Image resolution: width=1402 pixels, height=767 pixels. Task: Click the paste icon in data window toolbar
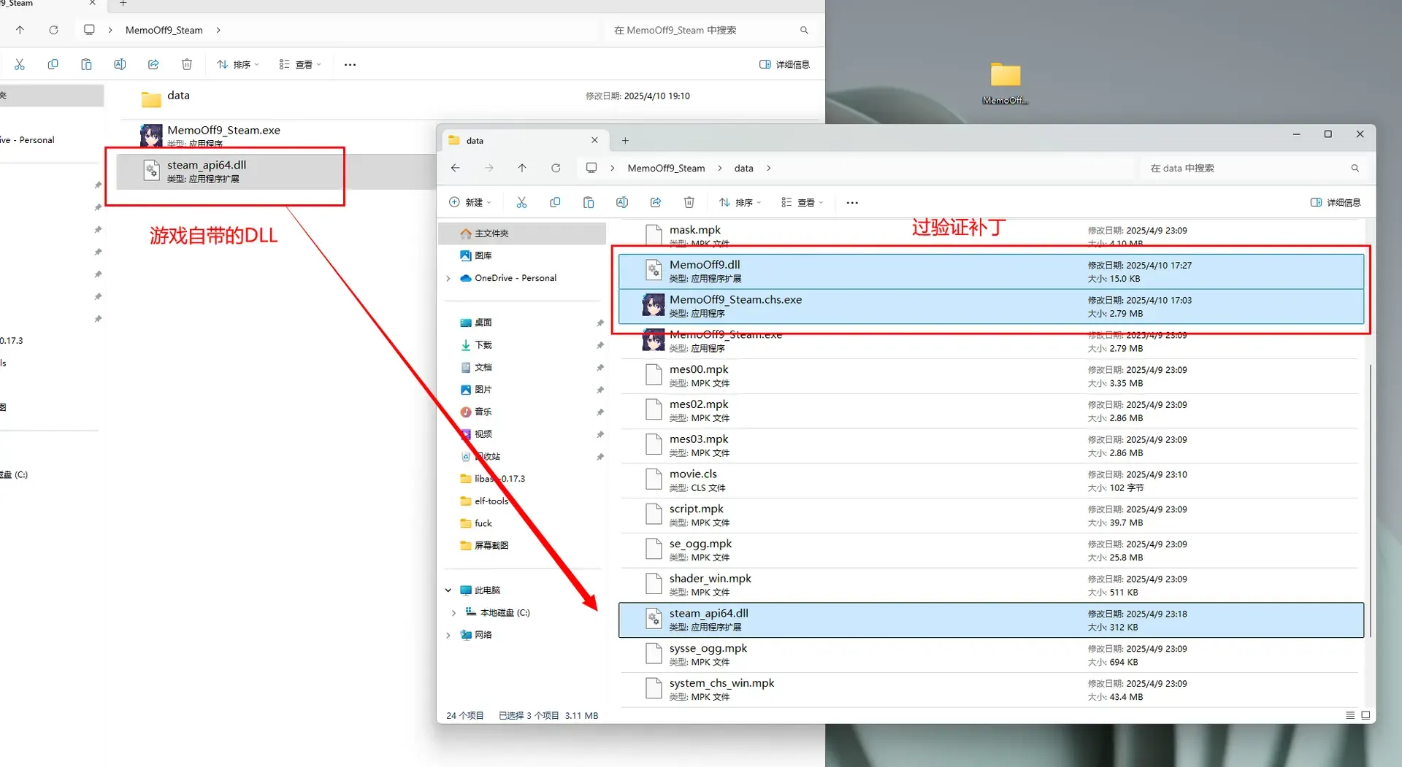[589, 202]
